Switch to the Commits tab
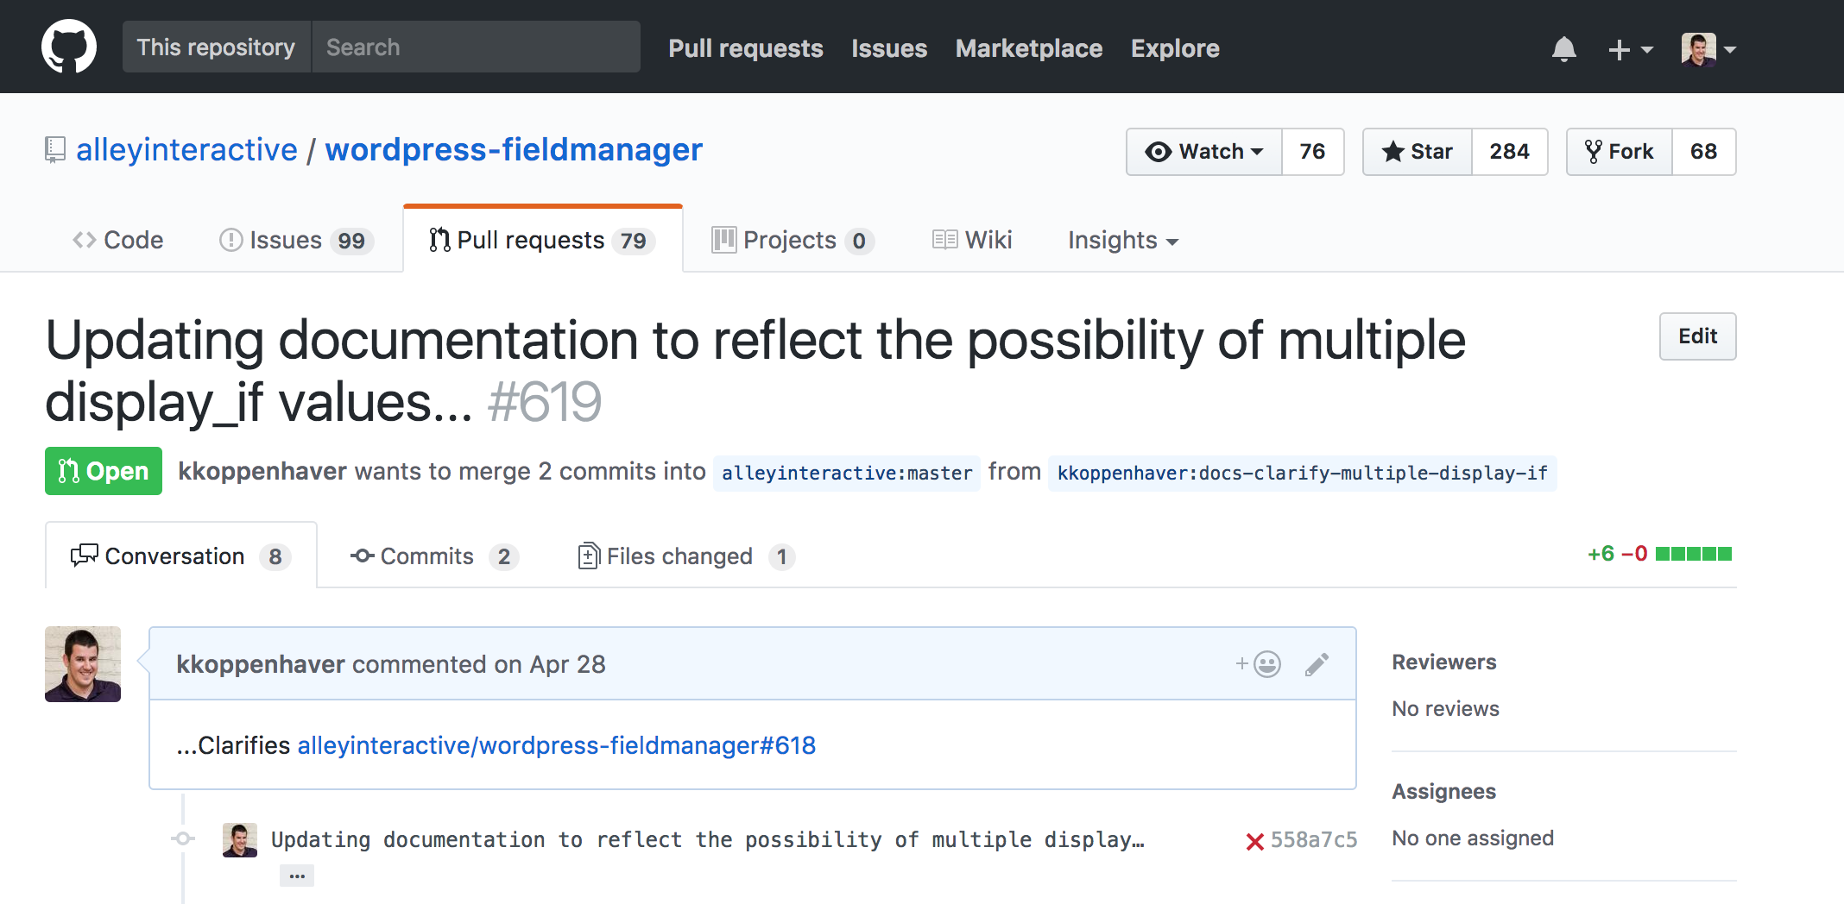 click(426, 556)
